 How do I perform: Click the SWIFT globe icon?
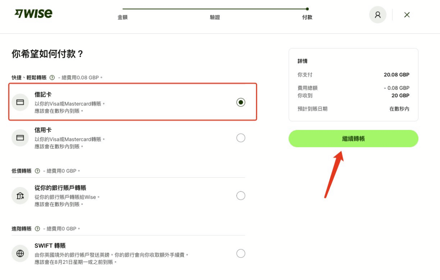[20, 253]
